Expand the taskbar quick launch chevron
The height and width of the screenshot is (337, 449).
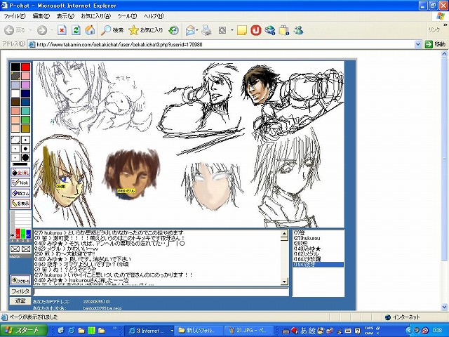[115, 328]
